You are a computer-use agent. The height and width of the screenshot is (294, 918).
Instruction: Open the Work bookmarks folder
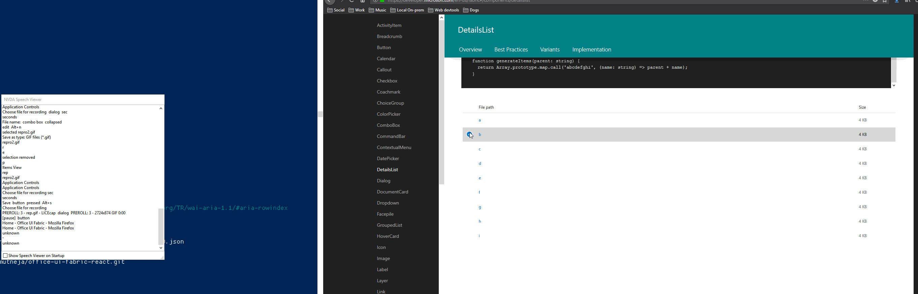pos(356,10)
